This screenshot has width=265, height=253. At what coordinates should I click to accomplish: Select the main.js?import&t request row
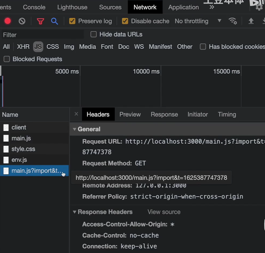[x=34, y=171]
